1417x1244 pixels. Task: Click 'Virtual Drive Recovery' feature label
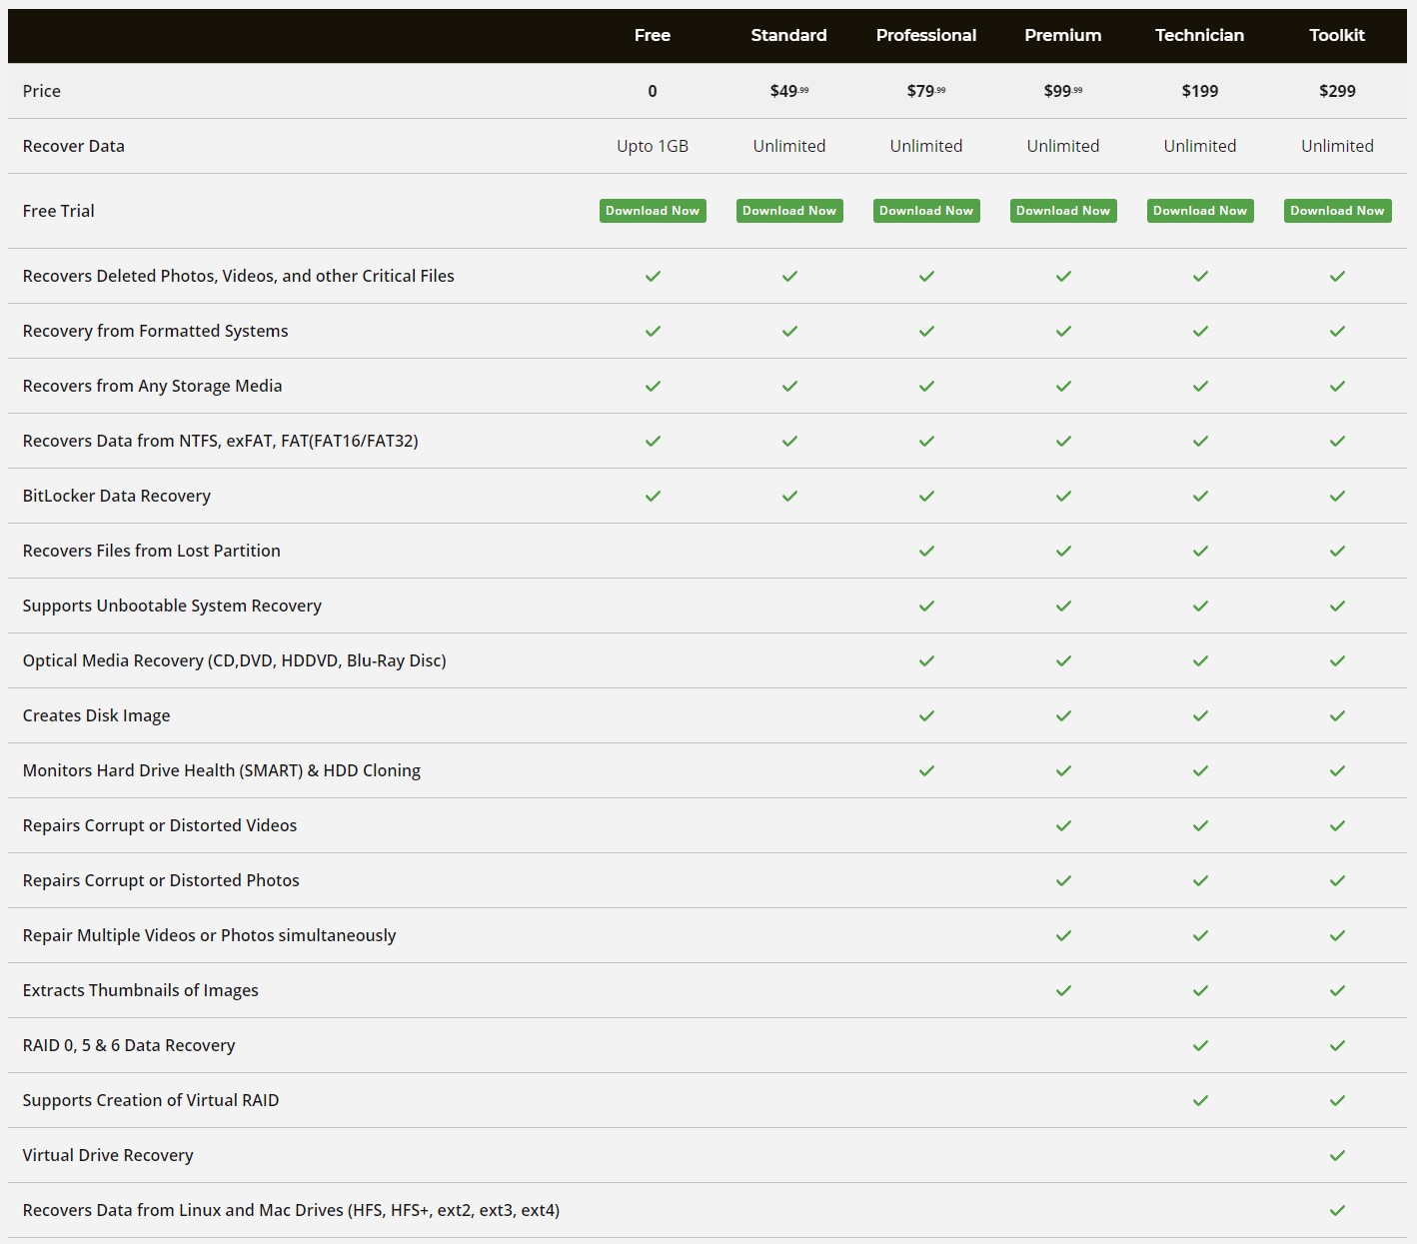(x=108, y=1155)
